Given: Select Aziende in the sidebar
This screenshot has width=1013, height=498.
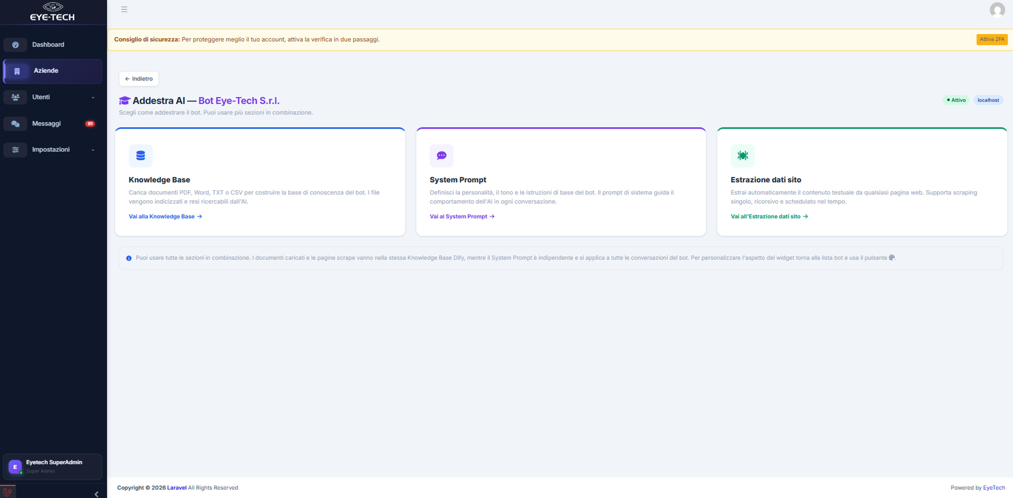Looking at the screenshot, I should point(53,71).
